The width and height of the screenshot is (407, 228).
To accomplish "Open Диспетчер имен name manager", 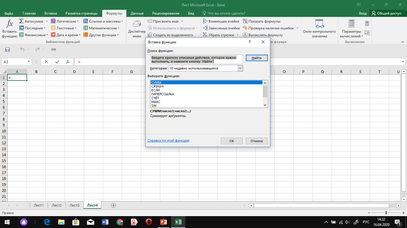I will pos(137,29).
